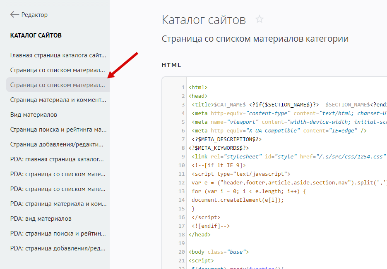Screen dimensions: 387x269
Task: Open Страница поиска и рейтинга template
Action: (x=58, y=130)
